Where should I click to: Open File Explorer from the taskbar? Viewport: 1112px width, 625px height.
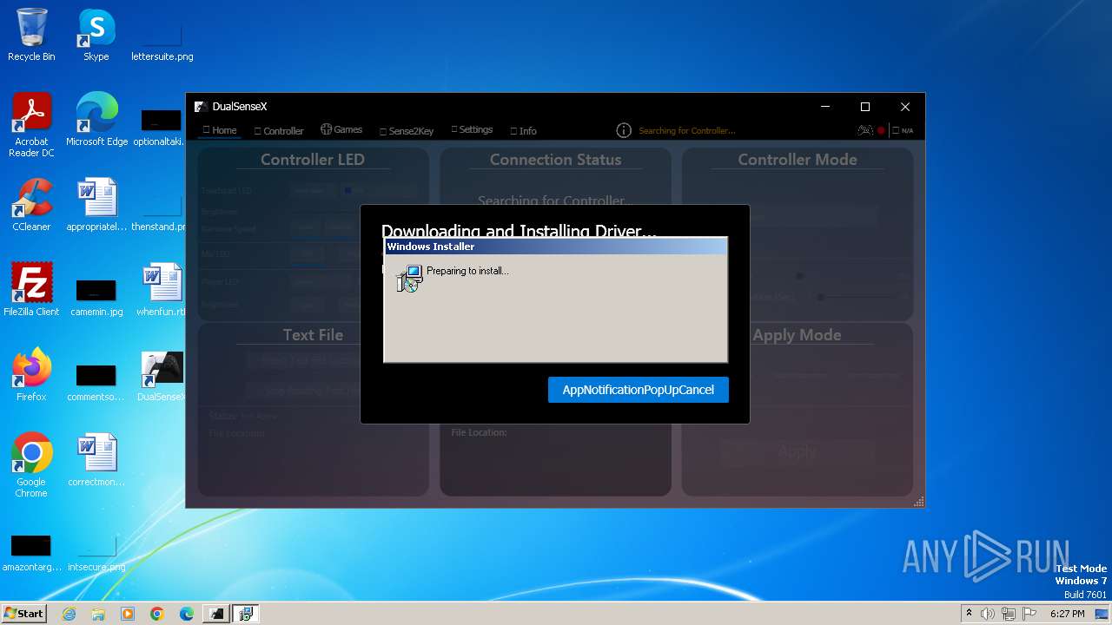pyautogui.click(x=98, y=614)
